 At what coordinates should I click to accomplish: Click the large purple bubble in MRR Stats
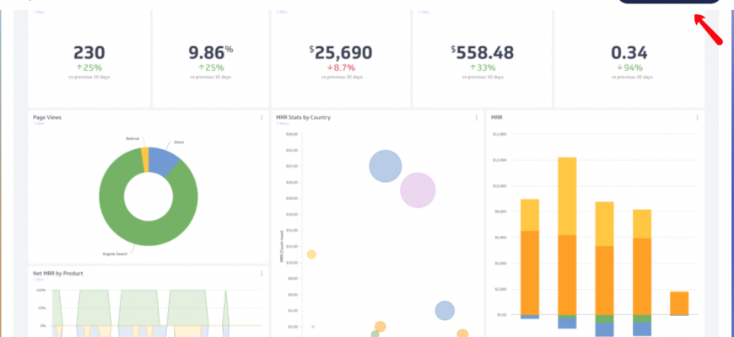tap(418, 190)
